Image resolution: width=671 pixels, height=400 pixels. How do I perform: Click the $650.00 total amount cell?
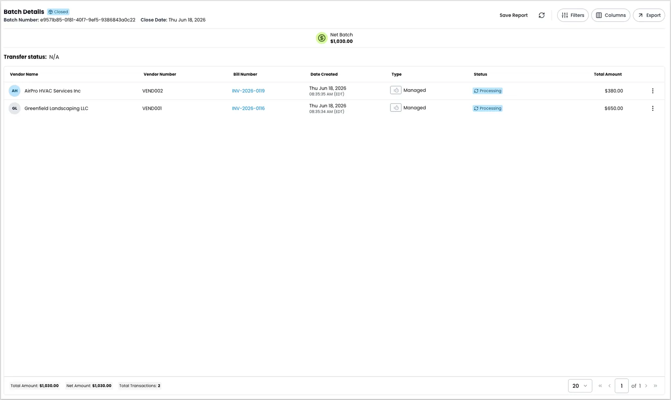pyautogui.click(x=614, y=108)
